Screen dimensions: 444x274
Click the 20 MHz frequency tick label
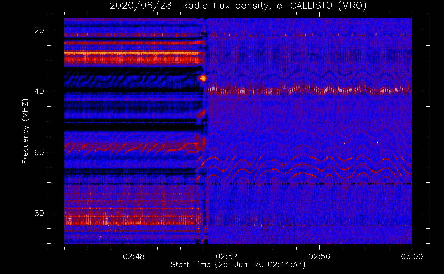[x=40, y=30]
